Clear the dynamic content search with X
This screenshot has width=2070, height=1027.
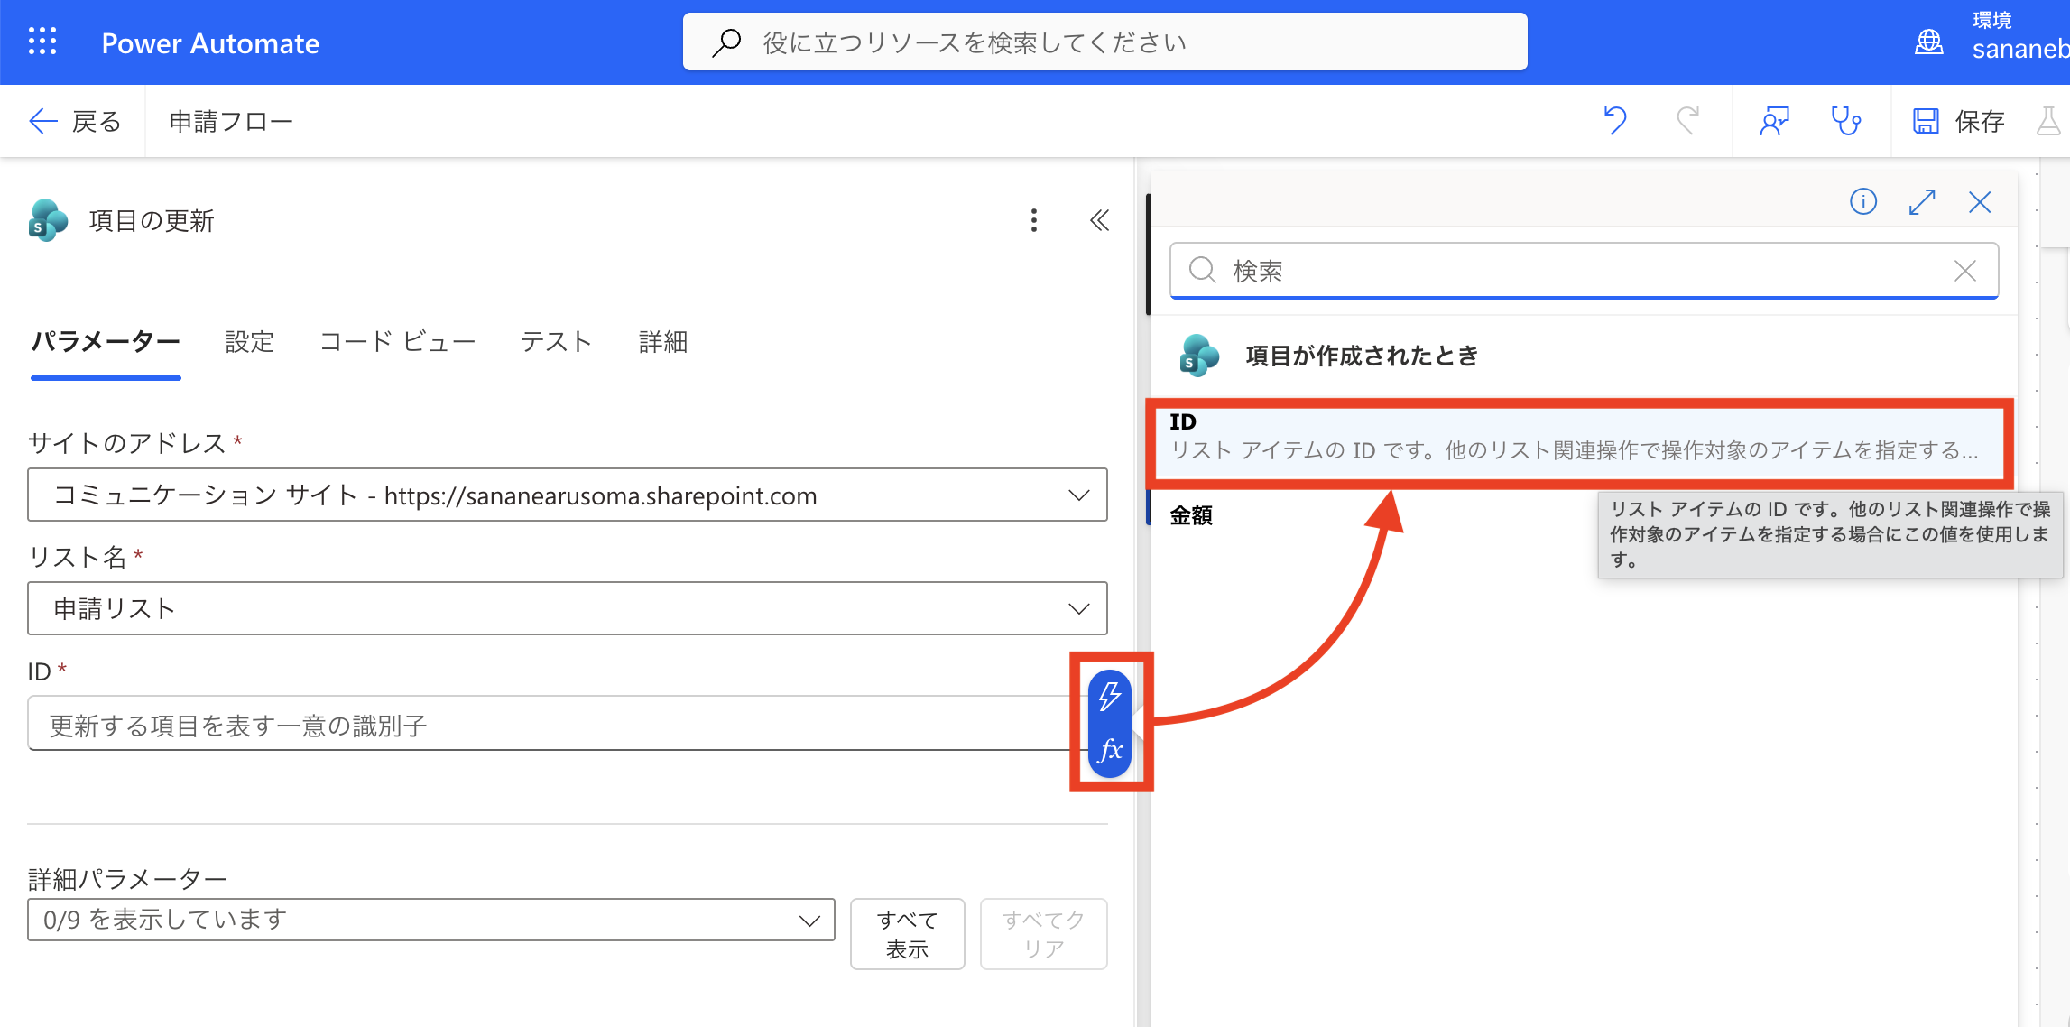[x=1965, y=270]
